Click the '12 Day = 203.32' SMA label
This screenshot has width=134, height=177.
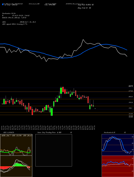[x=11, y=5]
